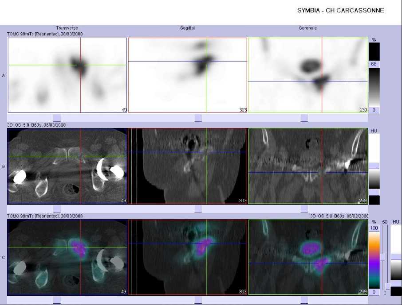
Task: Click the lower slider thumb beside the fusion blend slider
Action: pyautogui.click(x=388, y=286)
